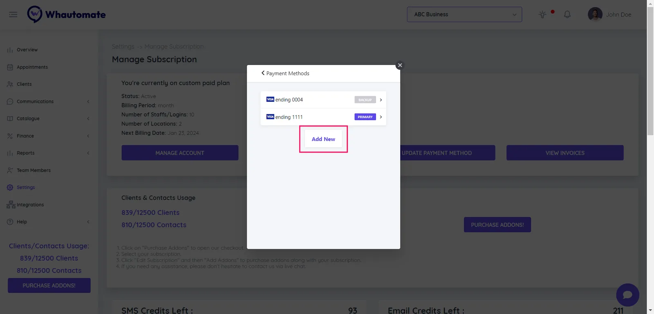The width and height of the screenshot is (654, 314).
Task: Open the ABC Business dropdown
Action: click(x=464, y=14)
